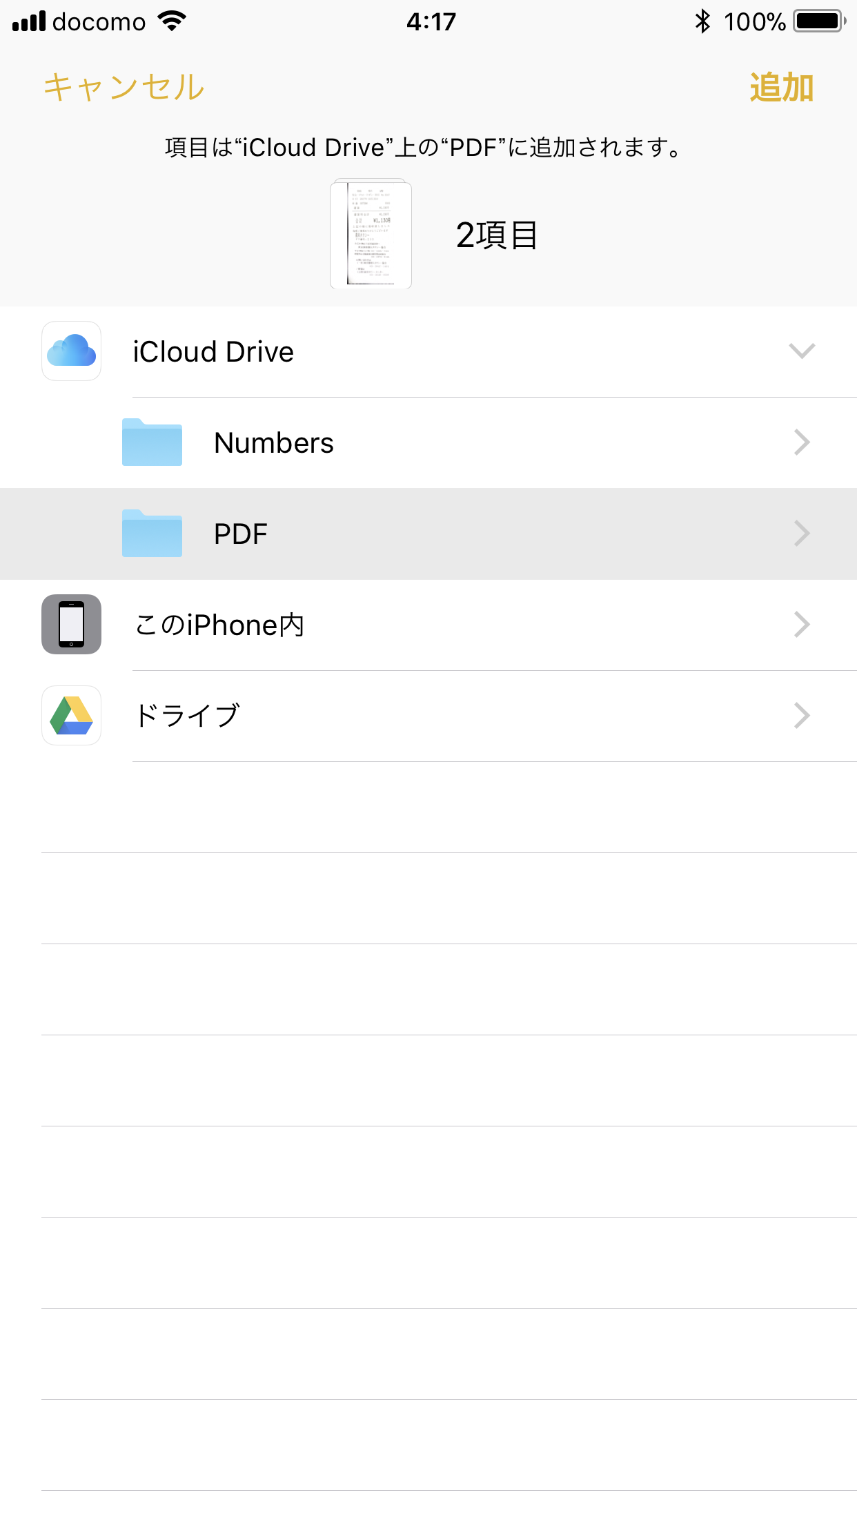Select the PDF folder label

[x=240, y=534]
